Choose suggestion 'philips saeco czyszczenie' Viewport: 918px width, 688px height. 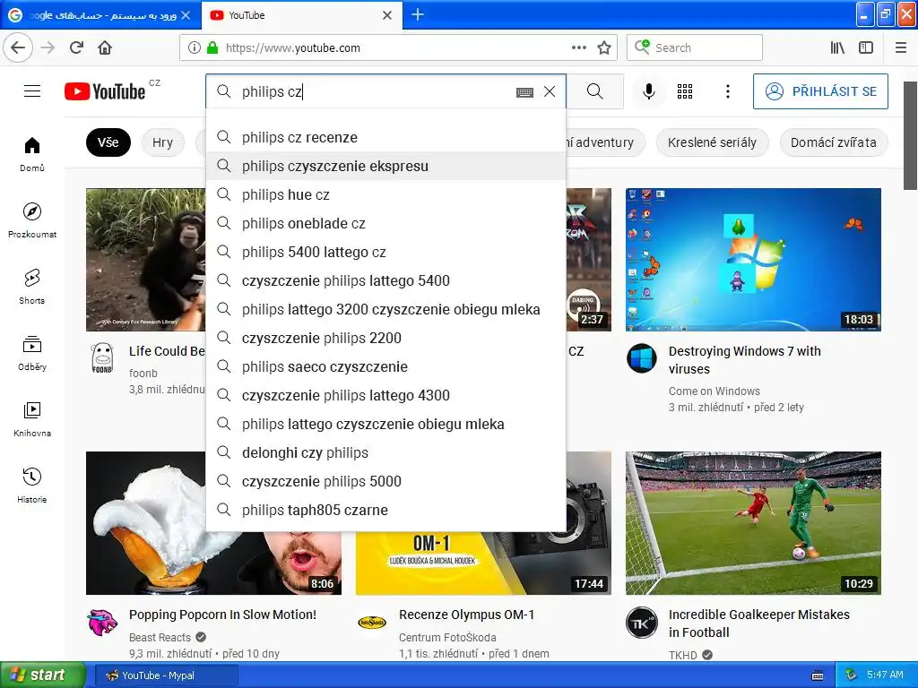386,366
